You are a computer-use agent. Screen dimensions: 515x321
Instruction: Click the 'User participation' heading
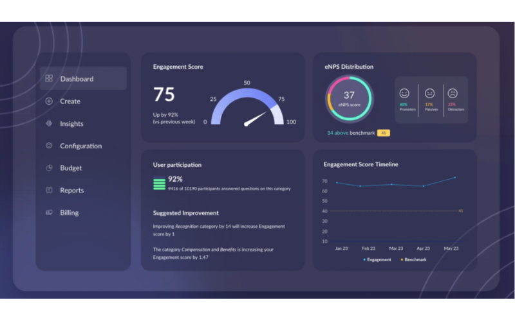click(x=177, y=165)
